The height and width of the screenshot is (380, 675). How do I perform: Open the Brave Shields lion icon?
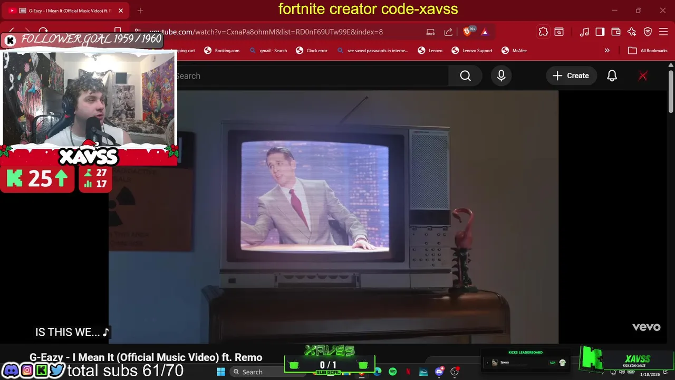[x=467, y=32]
